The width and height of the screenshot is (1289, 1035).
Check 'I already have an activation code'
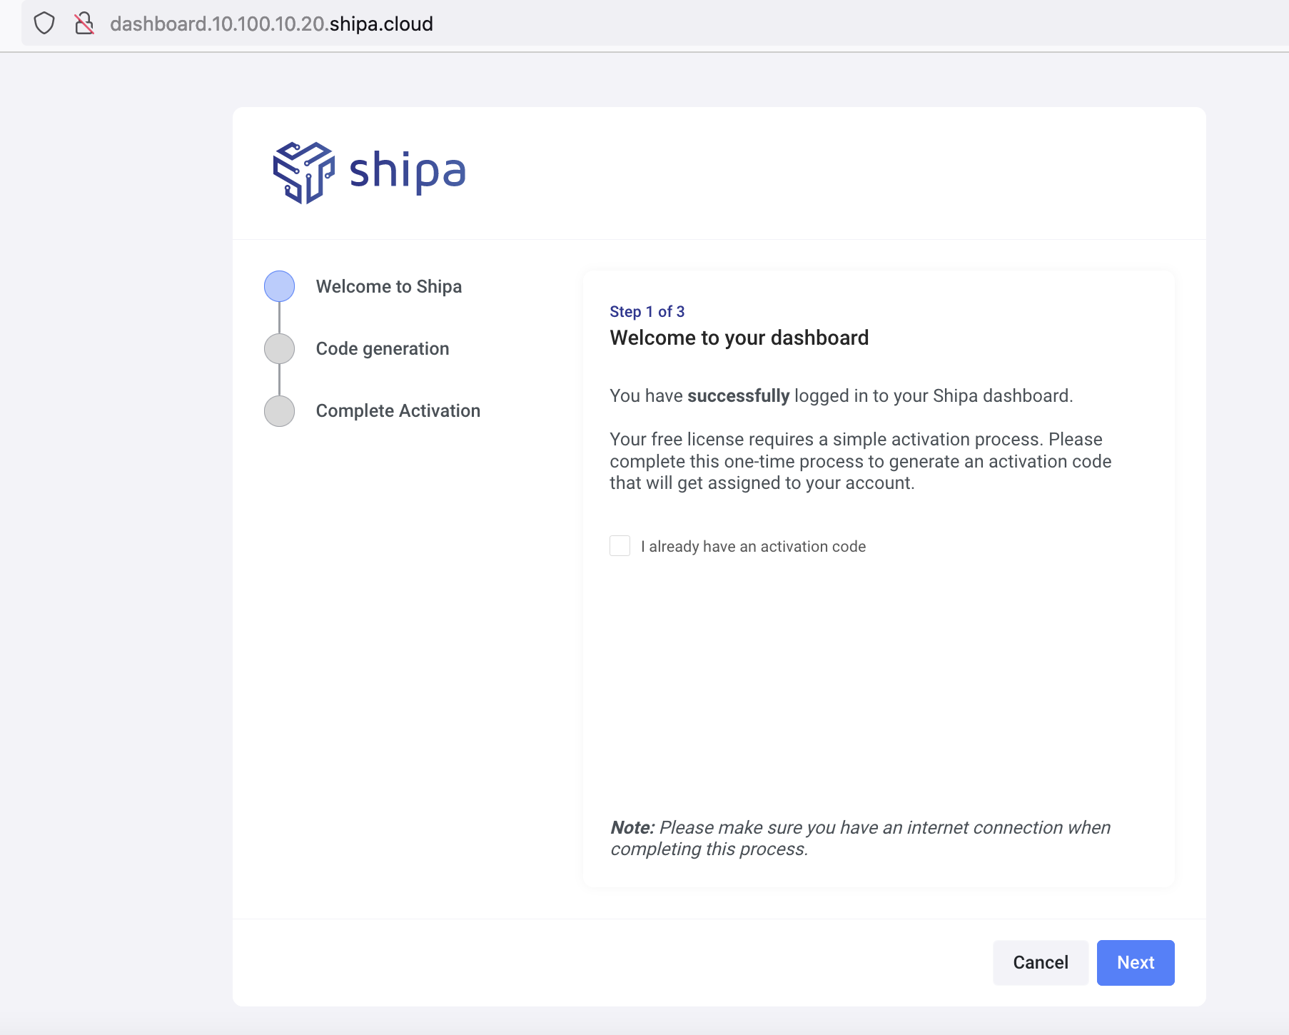620,546
